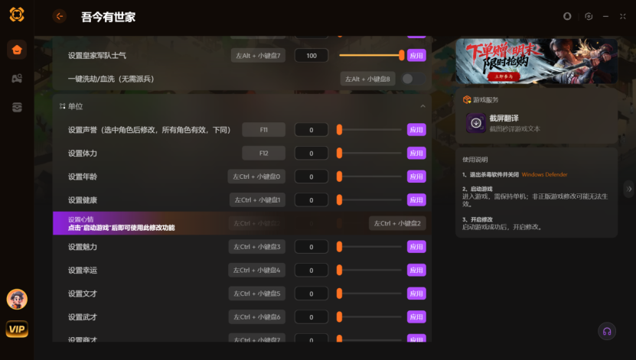Open the Windows Defender link
The height and width of the screenshot is (360, 636).
pos(544,174)
